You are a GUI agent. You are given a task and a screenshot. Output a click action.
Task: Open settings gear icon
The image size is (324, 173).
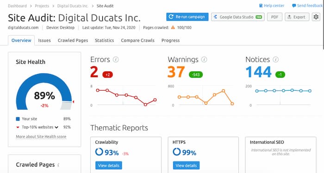coord(316,17)
